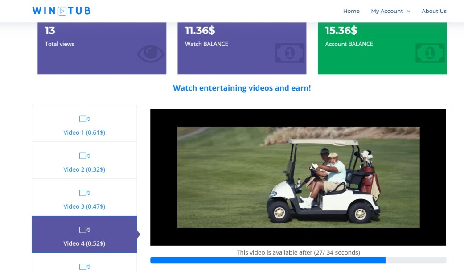Screen dimensions: 464x272
Task: Click the play icon inside the WINTUB logo
Action: 62,11
